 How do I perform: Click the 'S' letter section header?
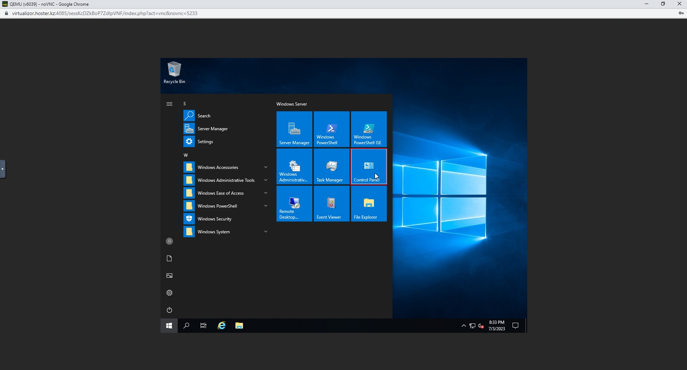[185, 104]
